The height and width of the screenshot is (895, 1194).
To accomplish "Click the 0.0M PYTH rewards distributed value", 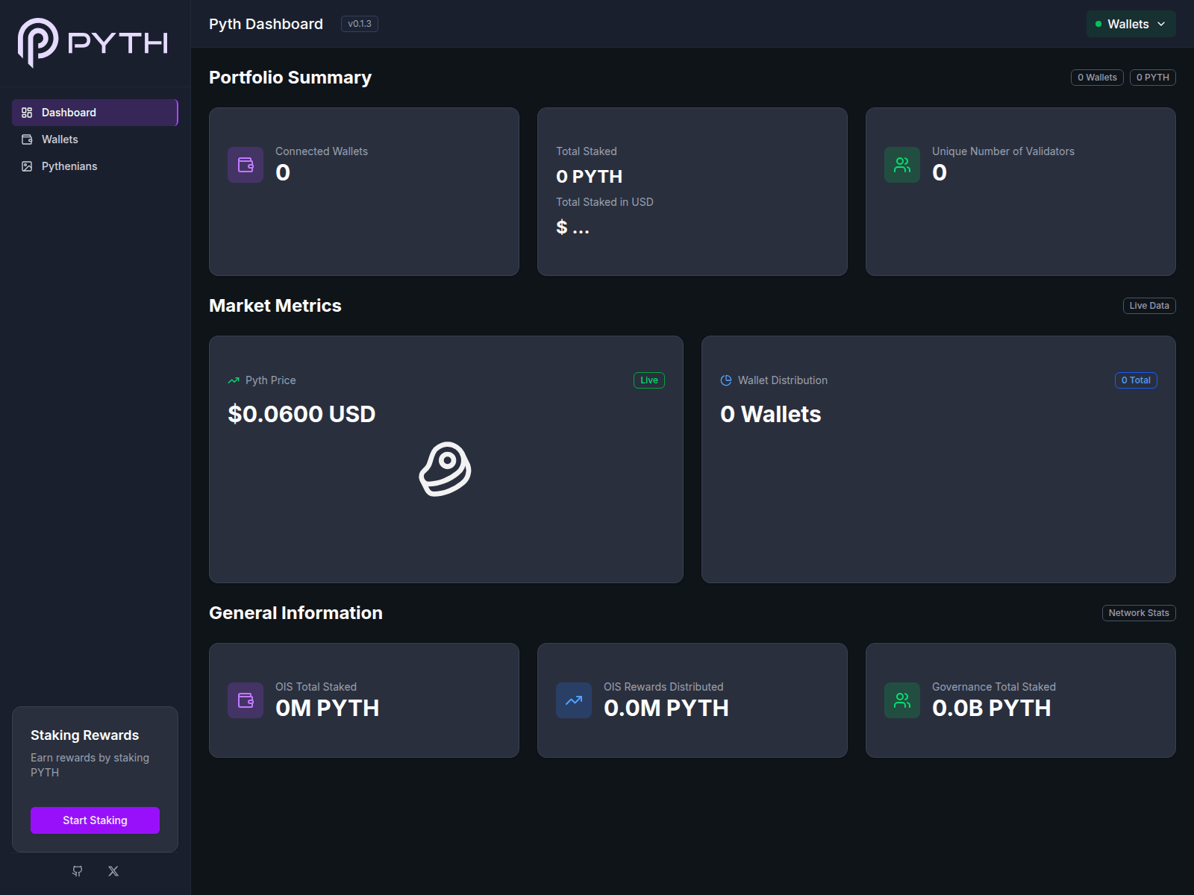I will point(666,708).
